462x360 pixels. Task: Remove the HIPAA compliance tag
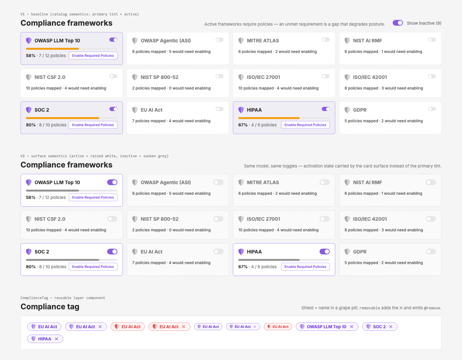[x=56, y=339]
